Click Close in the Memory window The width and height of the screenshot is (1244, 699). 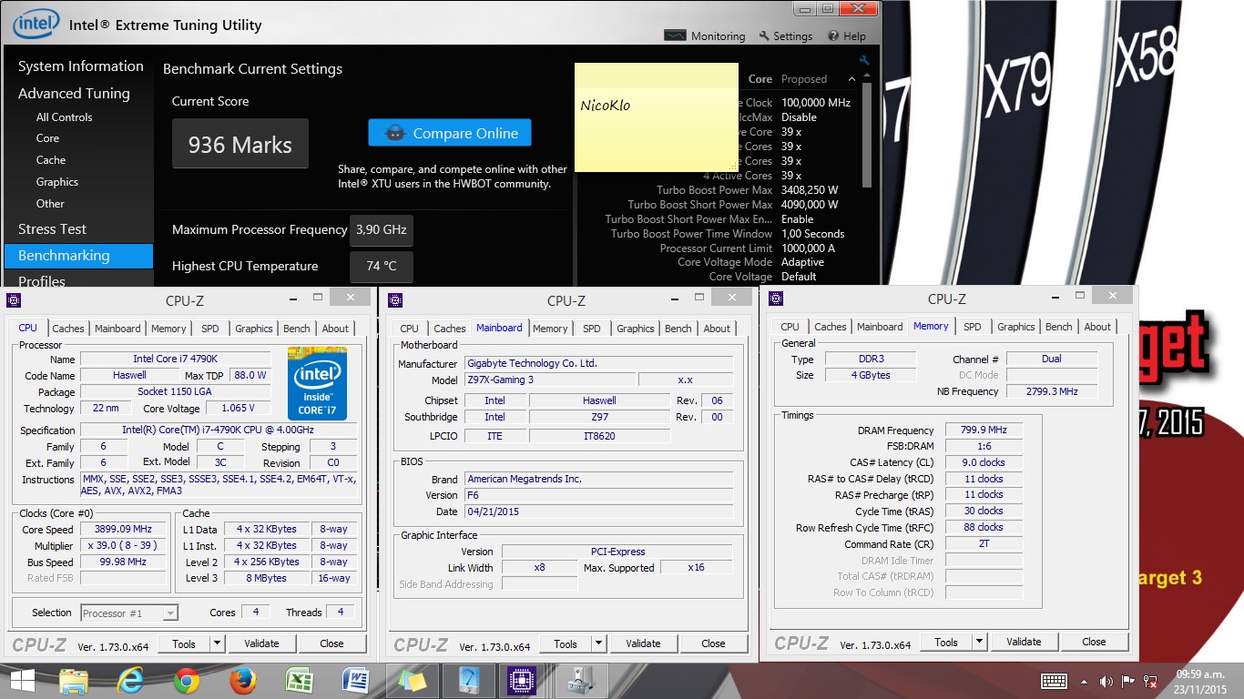pyautogui.click(x=1094, y=642)
